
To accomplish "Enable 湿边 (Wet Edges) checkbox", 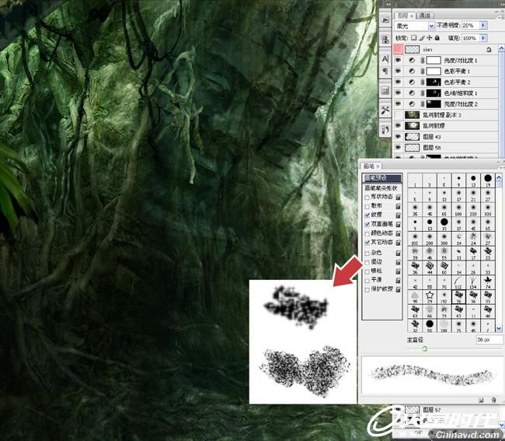I will coord(367,262).
